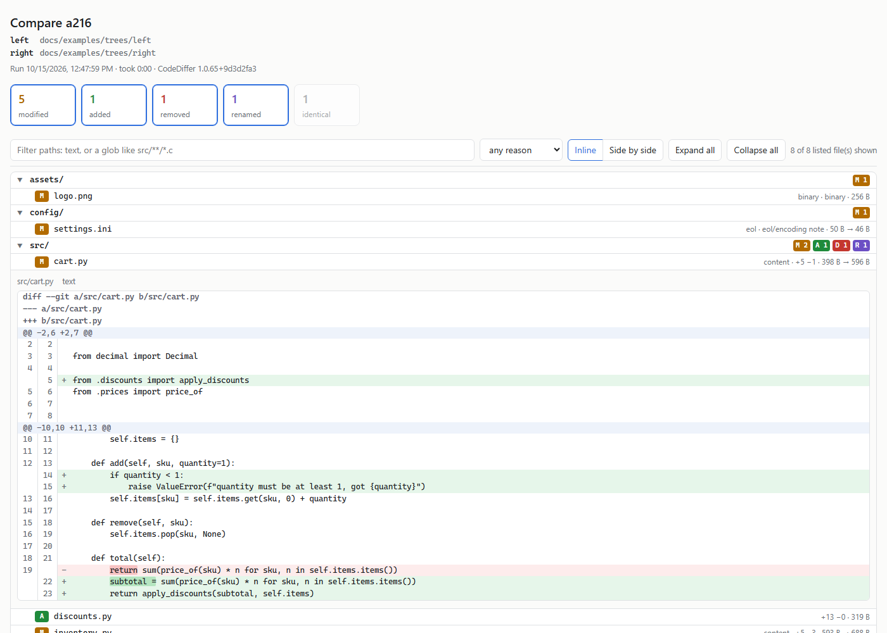Click the @@ -2,6 +2,7 @@ hunk header
The image size is (887, 633).
click(443, 333)
